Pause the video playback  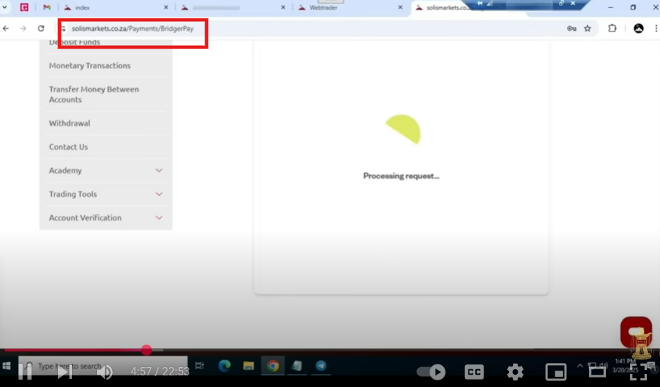coord(25,371)
